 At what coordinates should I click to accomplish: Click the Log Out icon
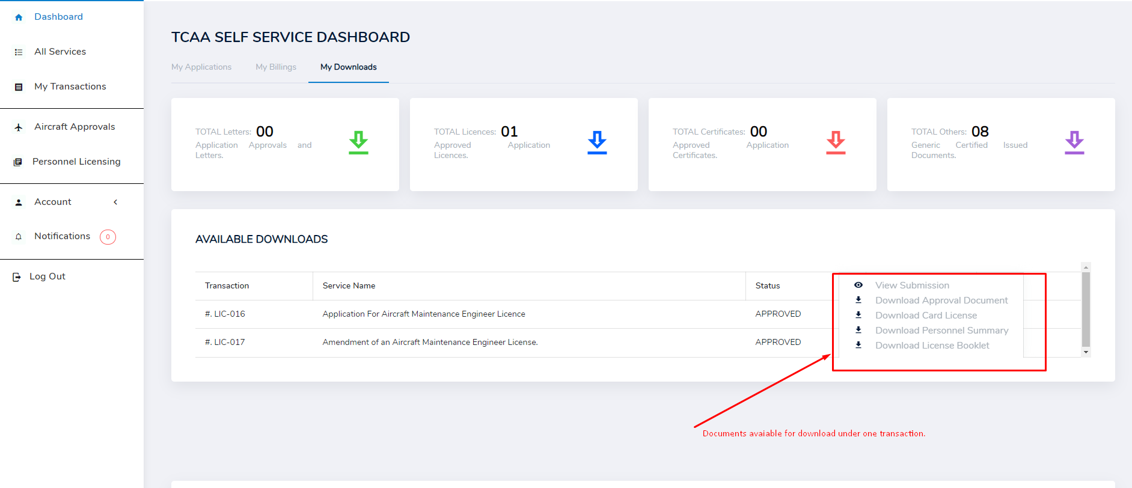17,277
